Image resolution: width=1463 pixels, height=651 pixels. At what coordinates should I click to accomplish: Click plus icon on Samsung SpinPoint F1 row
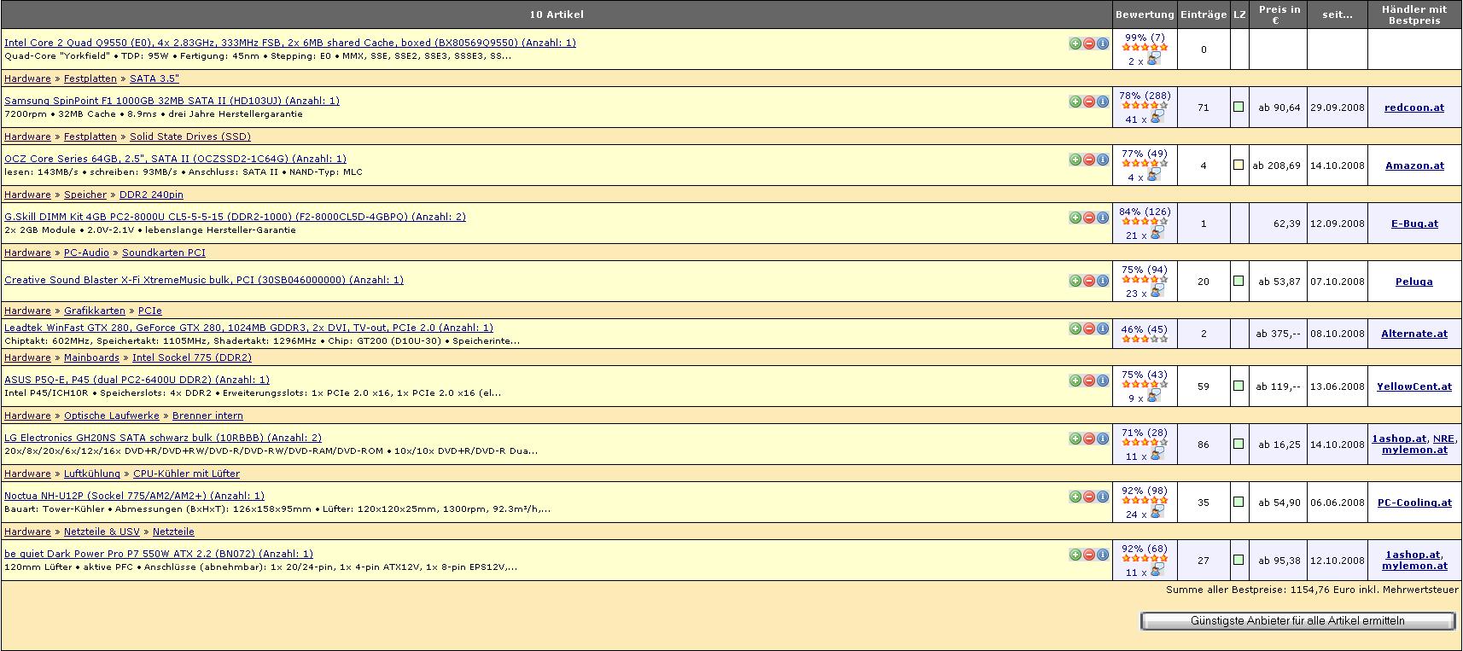[x=1075, y=101]
